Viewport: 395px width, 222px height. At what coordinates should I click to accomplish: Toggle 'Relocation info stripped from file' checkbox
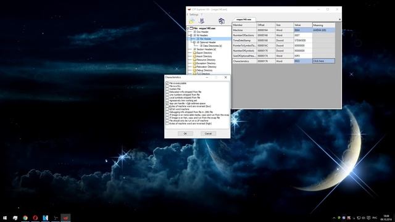coord(167,92)
